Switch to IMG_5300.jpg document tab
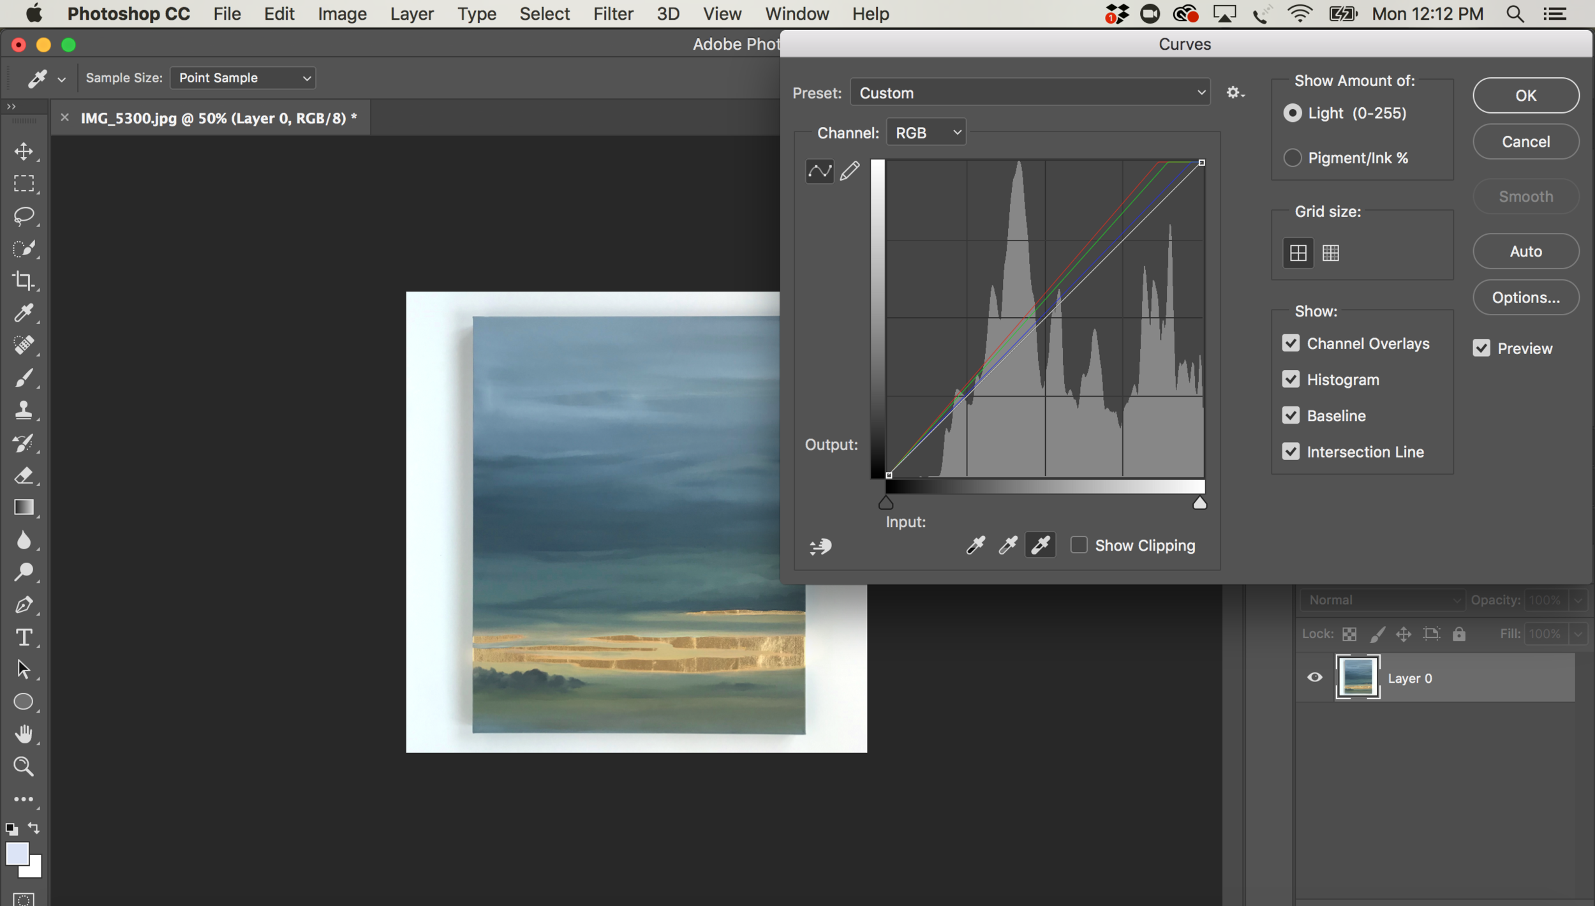 coord(219,118)
